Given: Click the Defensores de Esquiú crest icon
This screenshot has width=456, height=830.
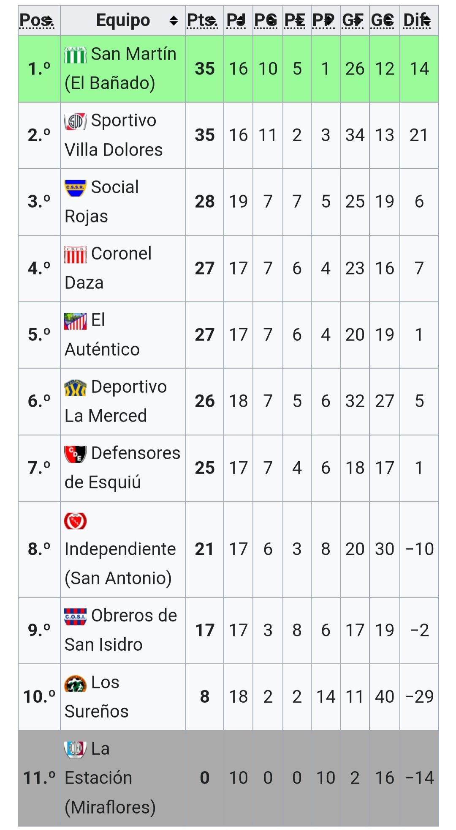Looking at the screenshot, I should tap(75, 454).
